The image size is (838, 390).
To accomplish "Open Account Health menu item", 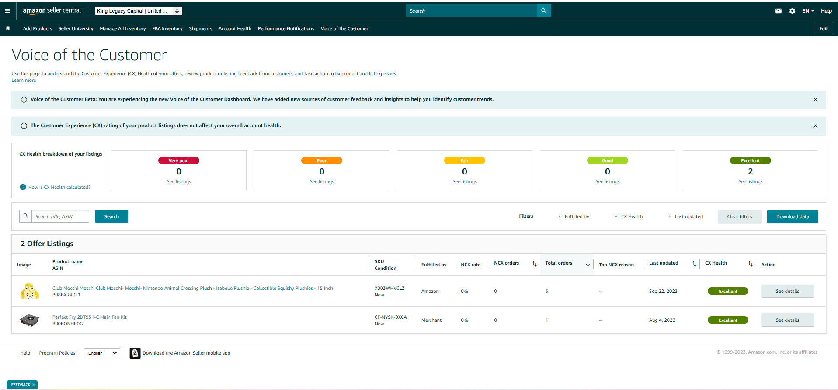I will tap(235, 28).
